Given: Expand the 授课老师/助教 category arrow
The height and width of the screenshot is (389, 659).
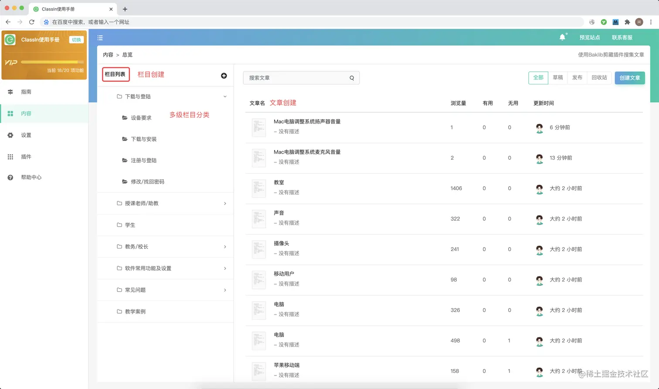Looking at the screenshot, I should [x=225, y=204].
